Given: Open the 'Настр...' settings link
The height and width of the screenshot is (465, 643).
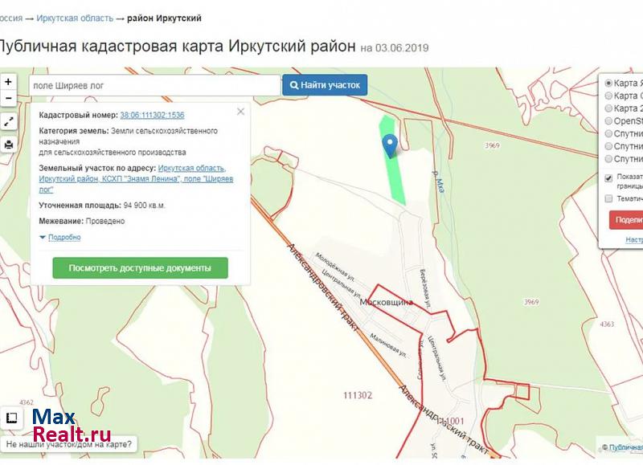Looking at the screenshot, I should (x=634, y=239).
